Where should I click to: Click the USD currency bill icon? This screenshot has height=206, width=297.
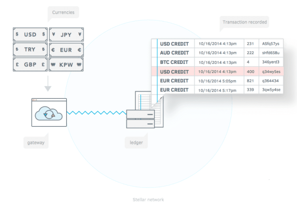[x=30, y=35]
